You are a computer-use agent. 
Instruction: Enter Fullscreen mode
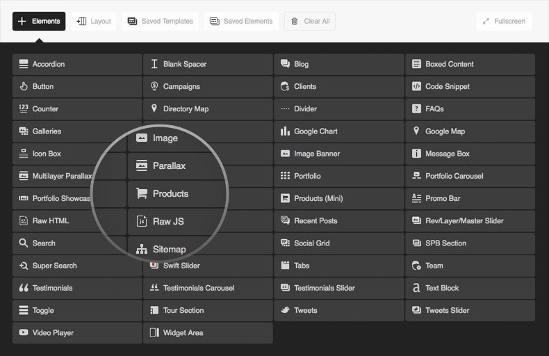[504, 21]
